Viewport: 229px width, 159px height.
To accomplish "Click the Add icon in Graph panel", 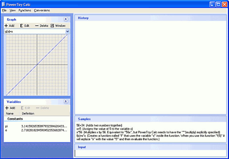I will click(x=6, y=26).
